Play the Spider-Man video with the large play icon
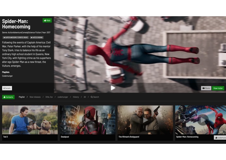 pos(113,88)
